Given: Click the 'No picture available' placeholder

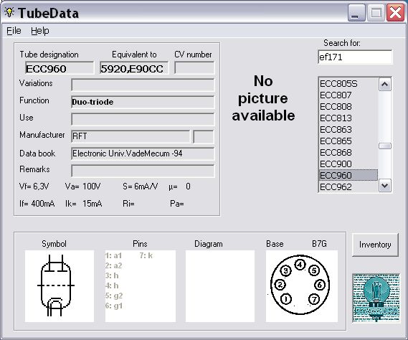Looking at the screenshot, I should coord(263,98).
